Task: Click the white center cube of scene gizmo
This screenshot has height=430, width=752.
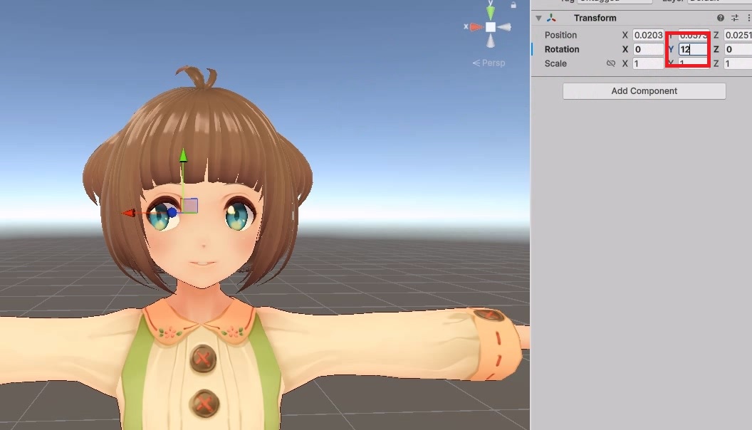Action: [490, 27]
